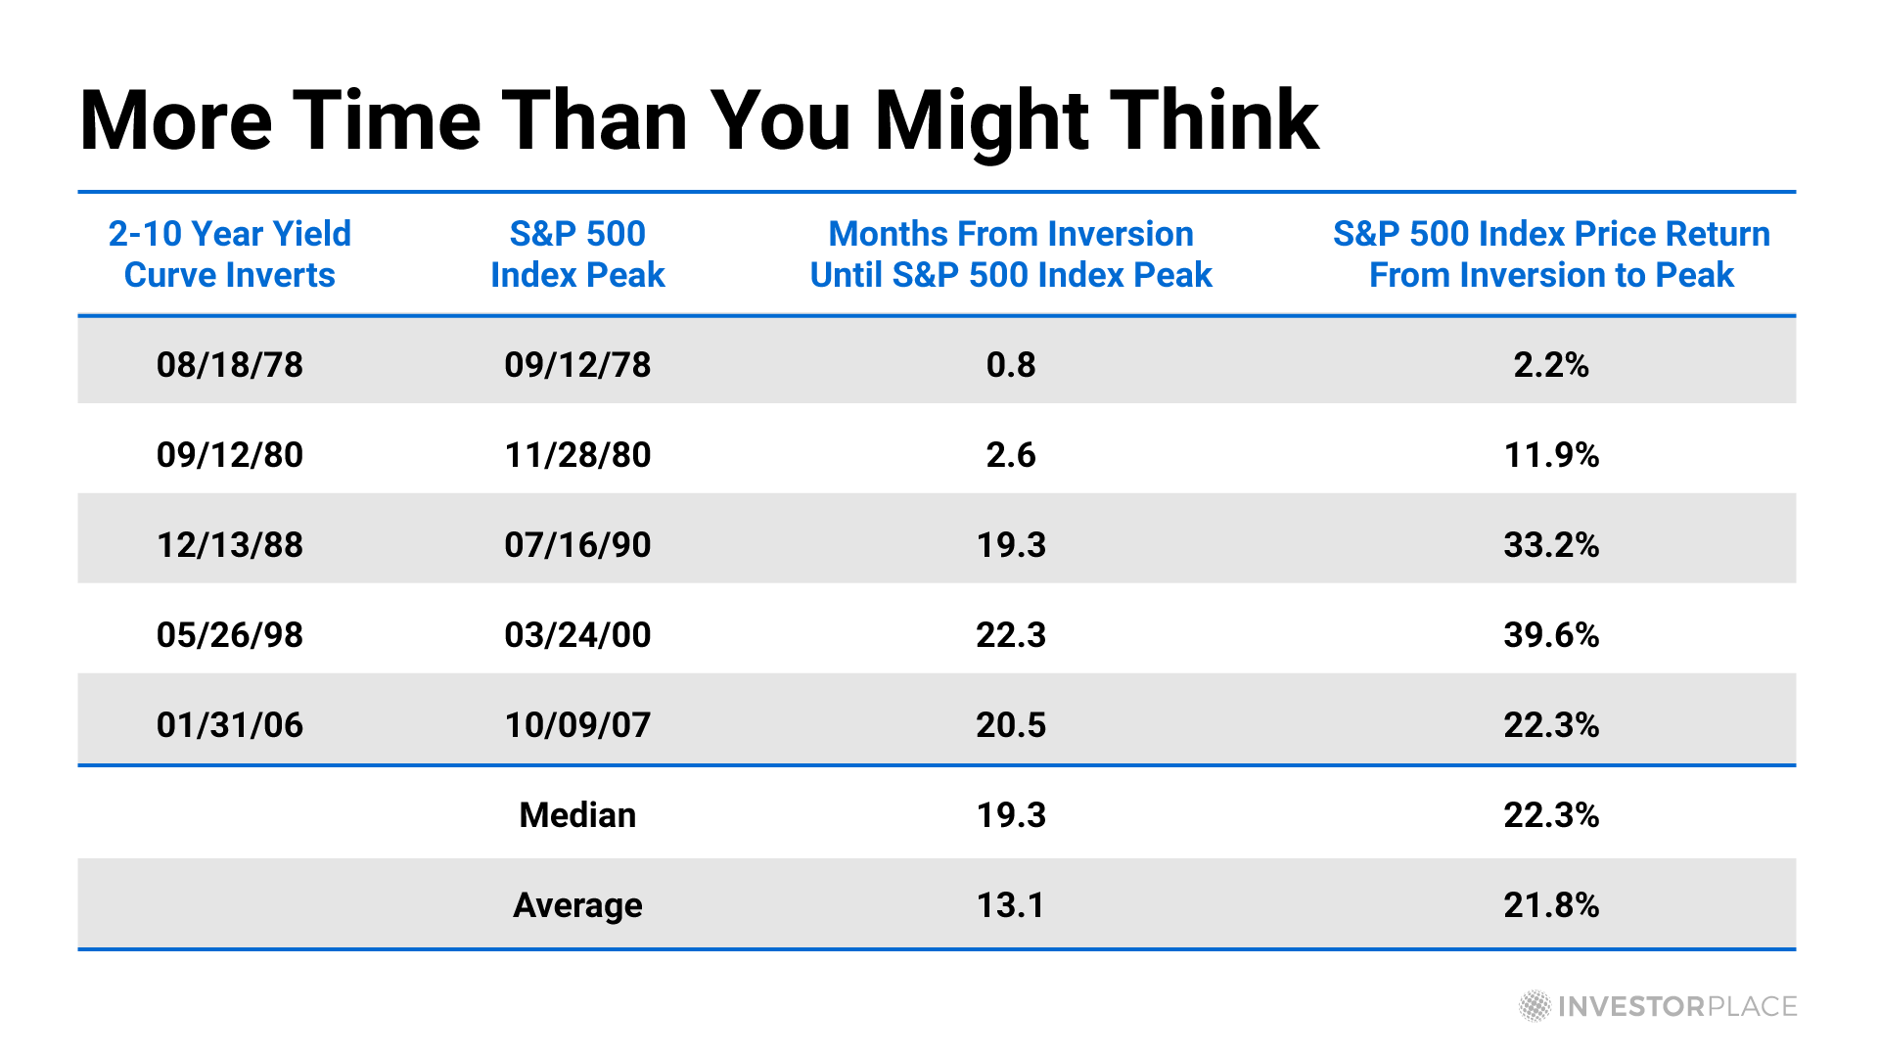Screen dimensions: 1879x1057
Task: Click the 0.8 months value
Action: pos(1011,365)
